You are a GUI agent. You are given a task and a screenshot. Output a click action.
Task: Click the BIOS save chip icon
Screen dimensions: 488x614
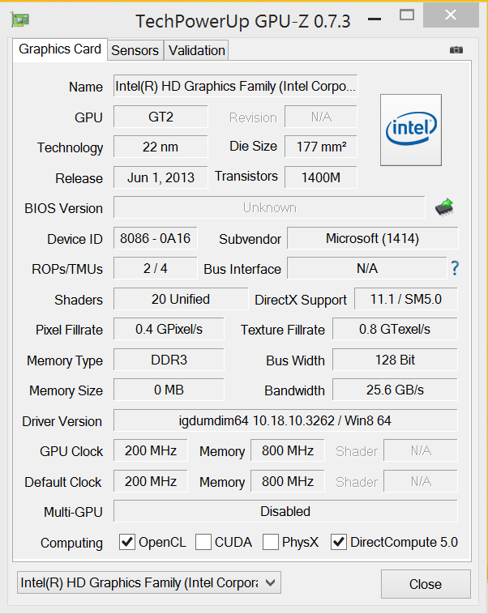tap(444, 207)
